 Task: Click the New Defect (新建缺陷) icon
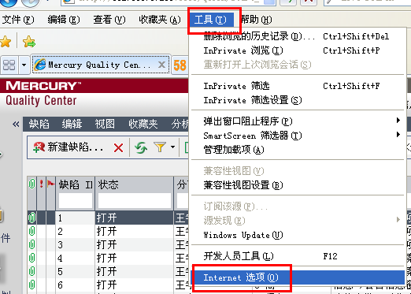39,147
